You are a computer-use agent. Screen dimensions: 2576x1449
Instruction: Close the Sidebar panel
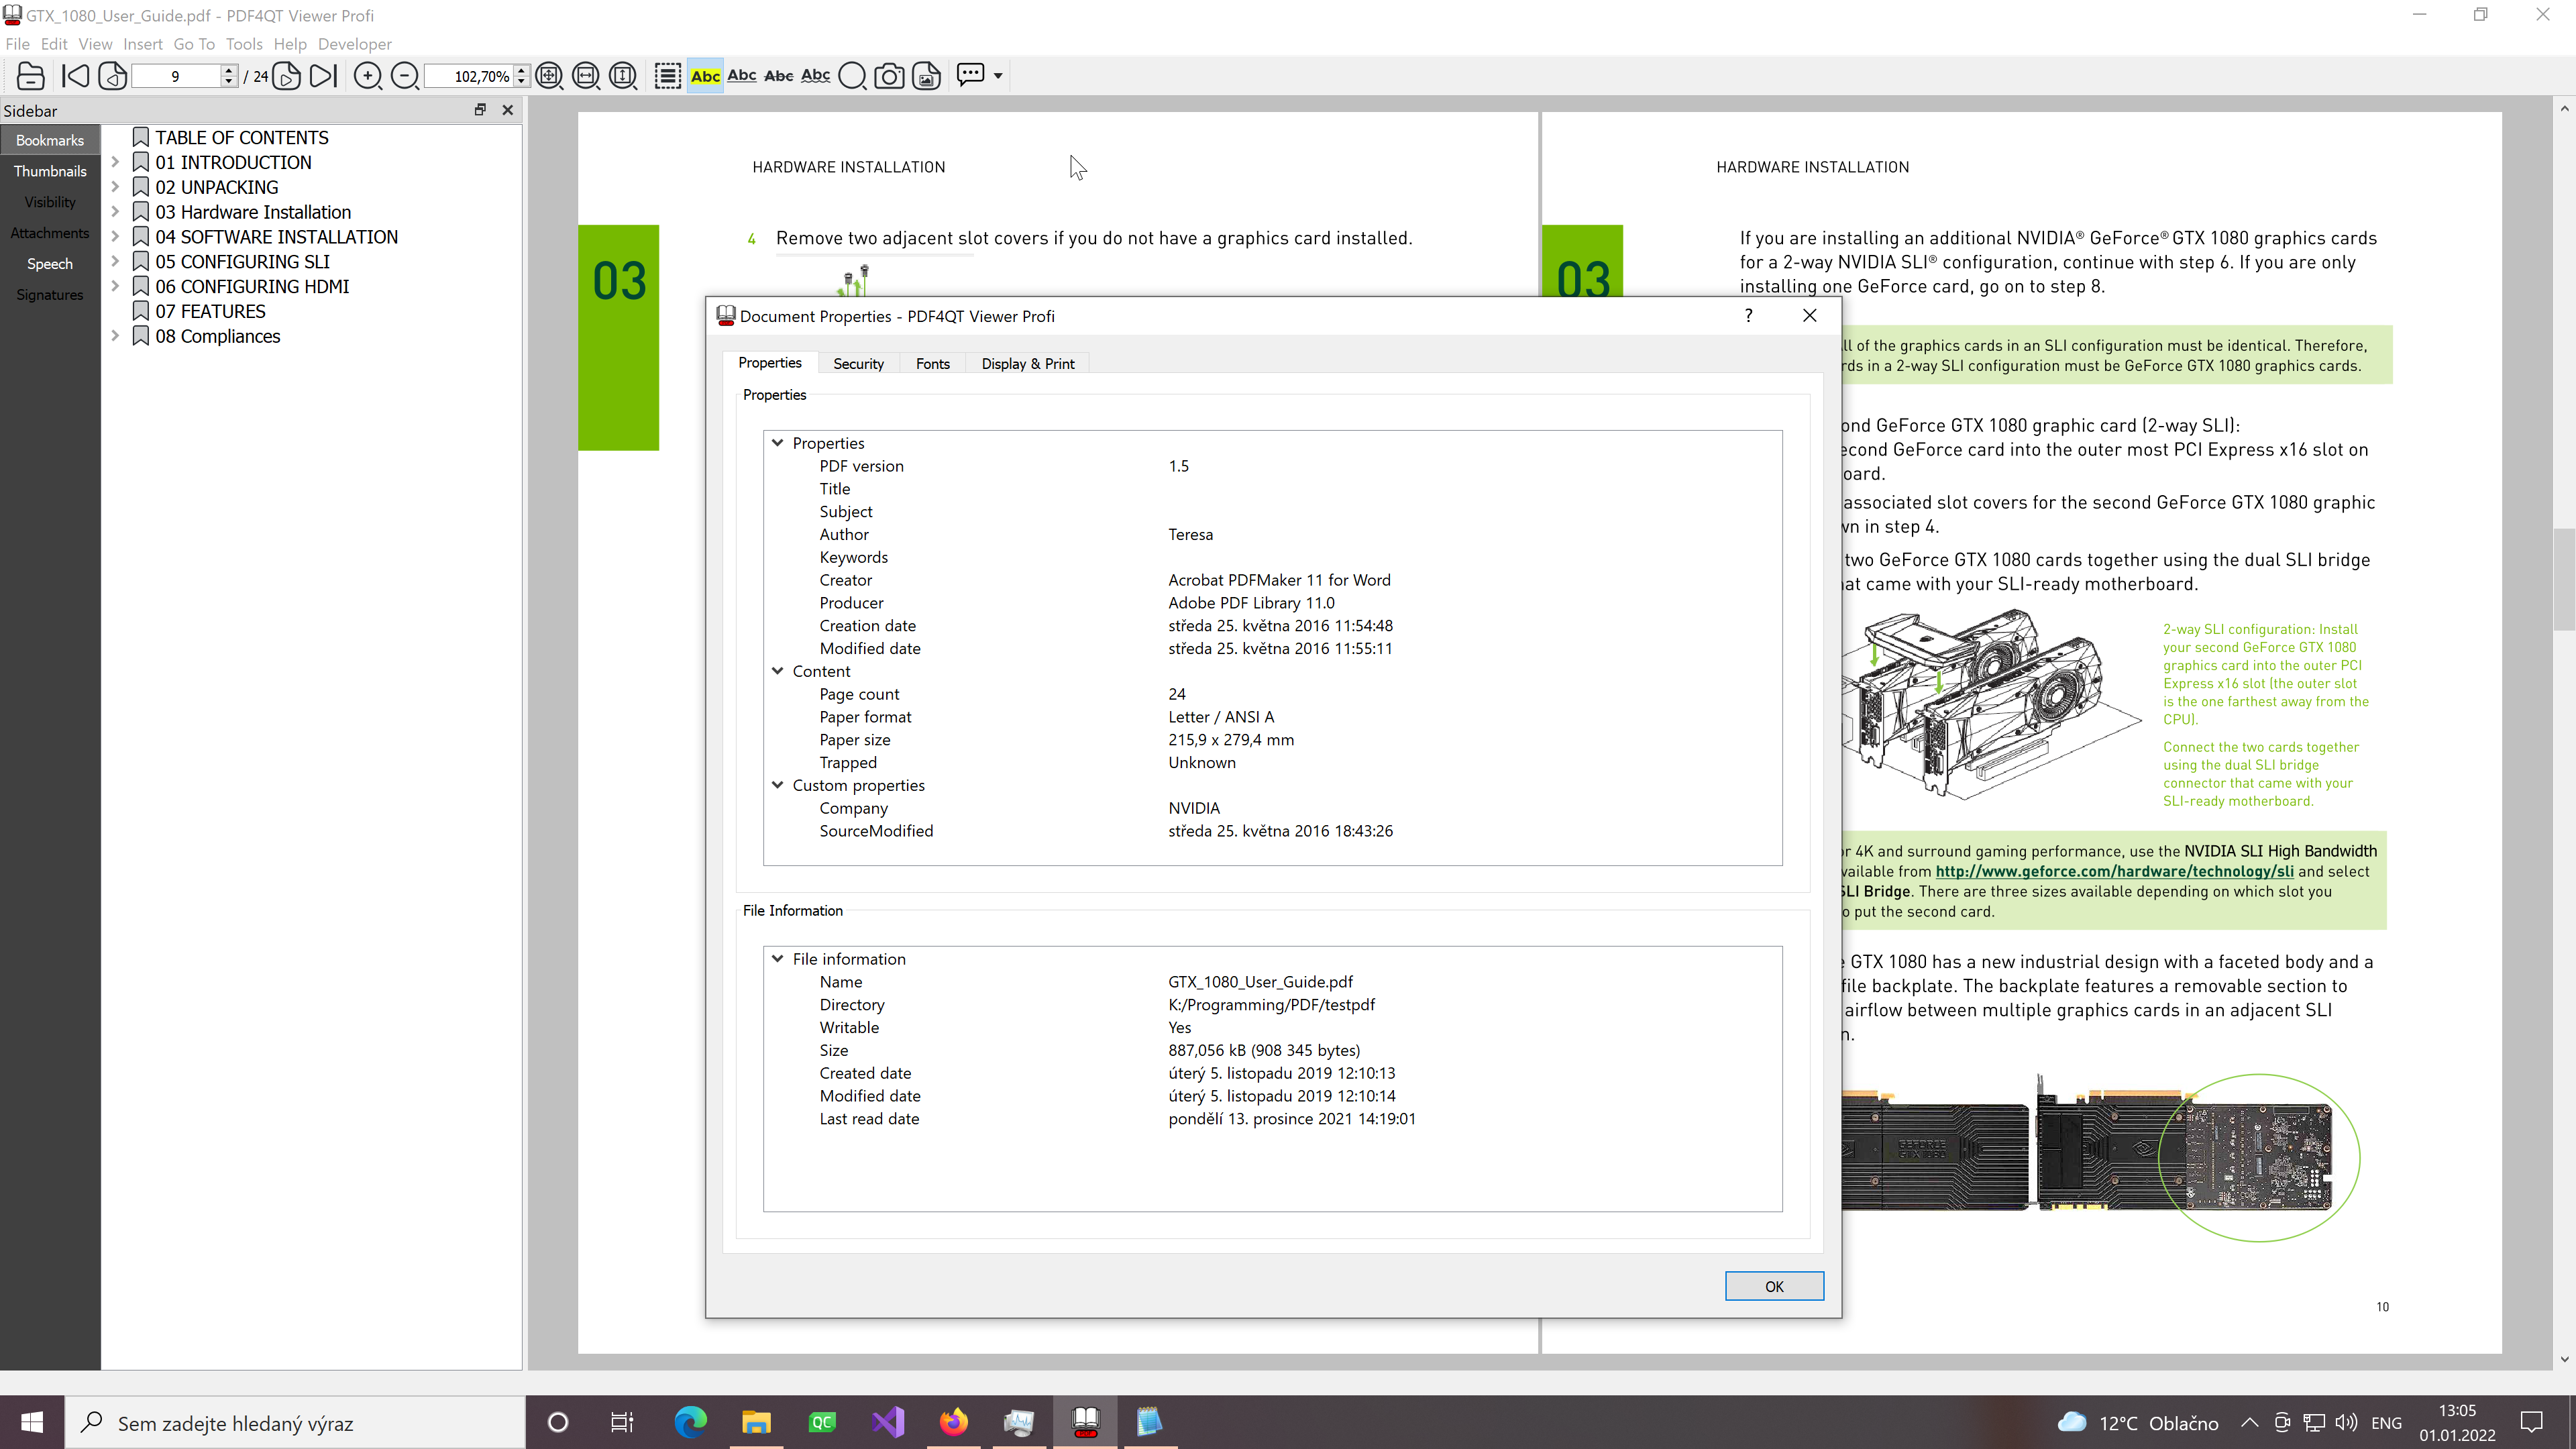tap(508, 110)
